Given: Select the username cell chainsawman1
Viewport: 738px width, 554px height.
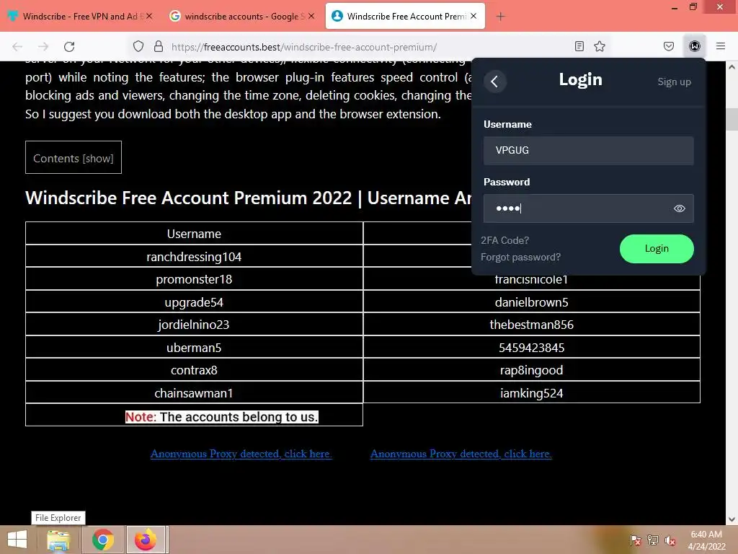Looking at the screenshot, I should 194,393.
